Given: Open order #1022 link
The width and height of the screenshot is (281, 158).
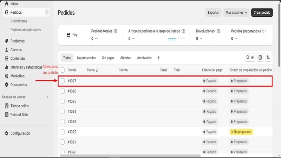Looking at the screenshot, I should click(x=72, y=132).
